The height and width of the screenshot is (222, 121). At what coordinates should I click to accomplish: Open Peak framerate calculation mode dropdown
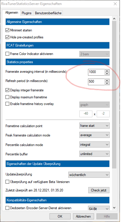pyautogui.click(x=94, y=135)
